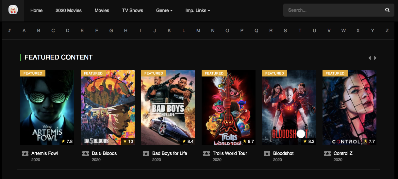Filter titles by letter Z
398x179 pixels.
point(387,31)
